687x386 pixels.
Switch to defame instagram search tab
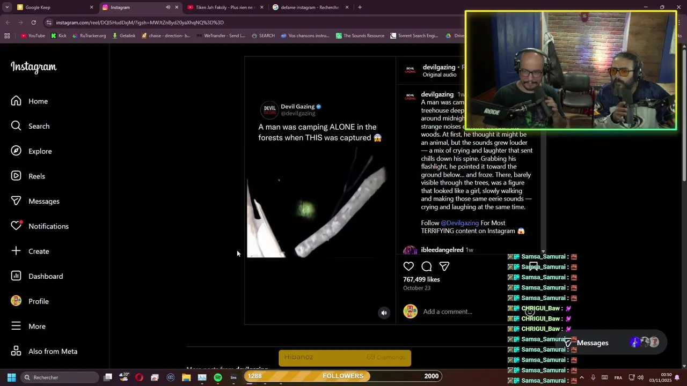(x=310, y=8)
